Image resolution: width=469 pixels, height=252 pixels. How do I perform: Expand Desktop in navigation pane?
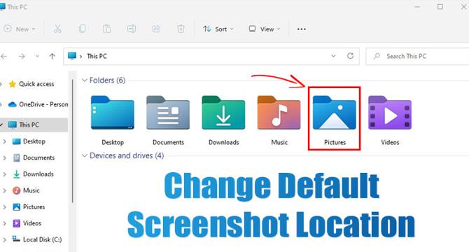tap(4, 141)
